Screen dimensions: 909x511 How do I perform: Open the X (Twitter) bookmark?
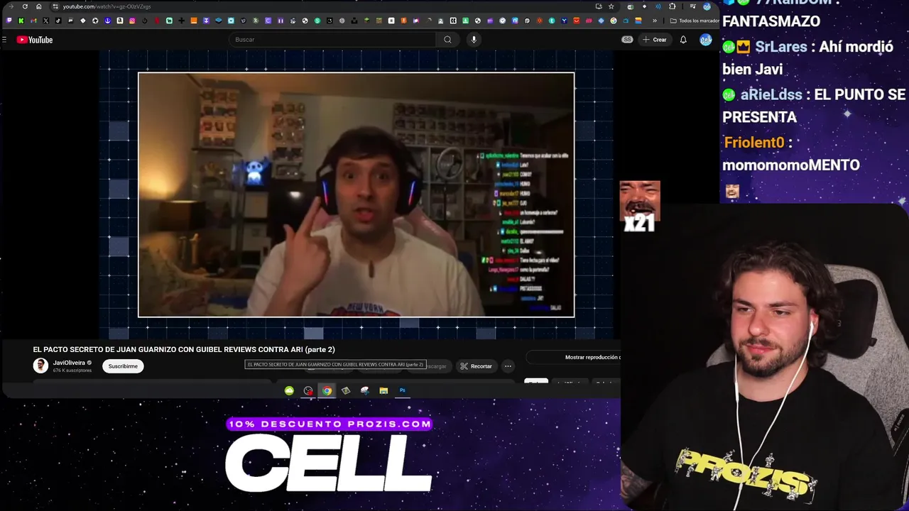(45, 21)
